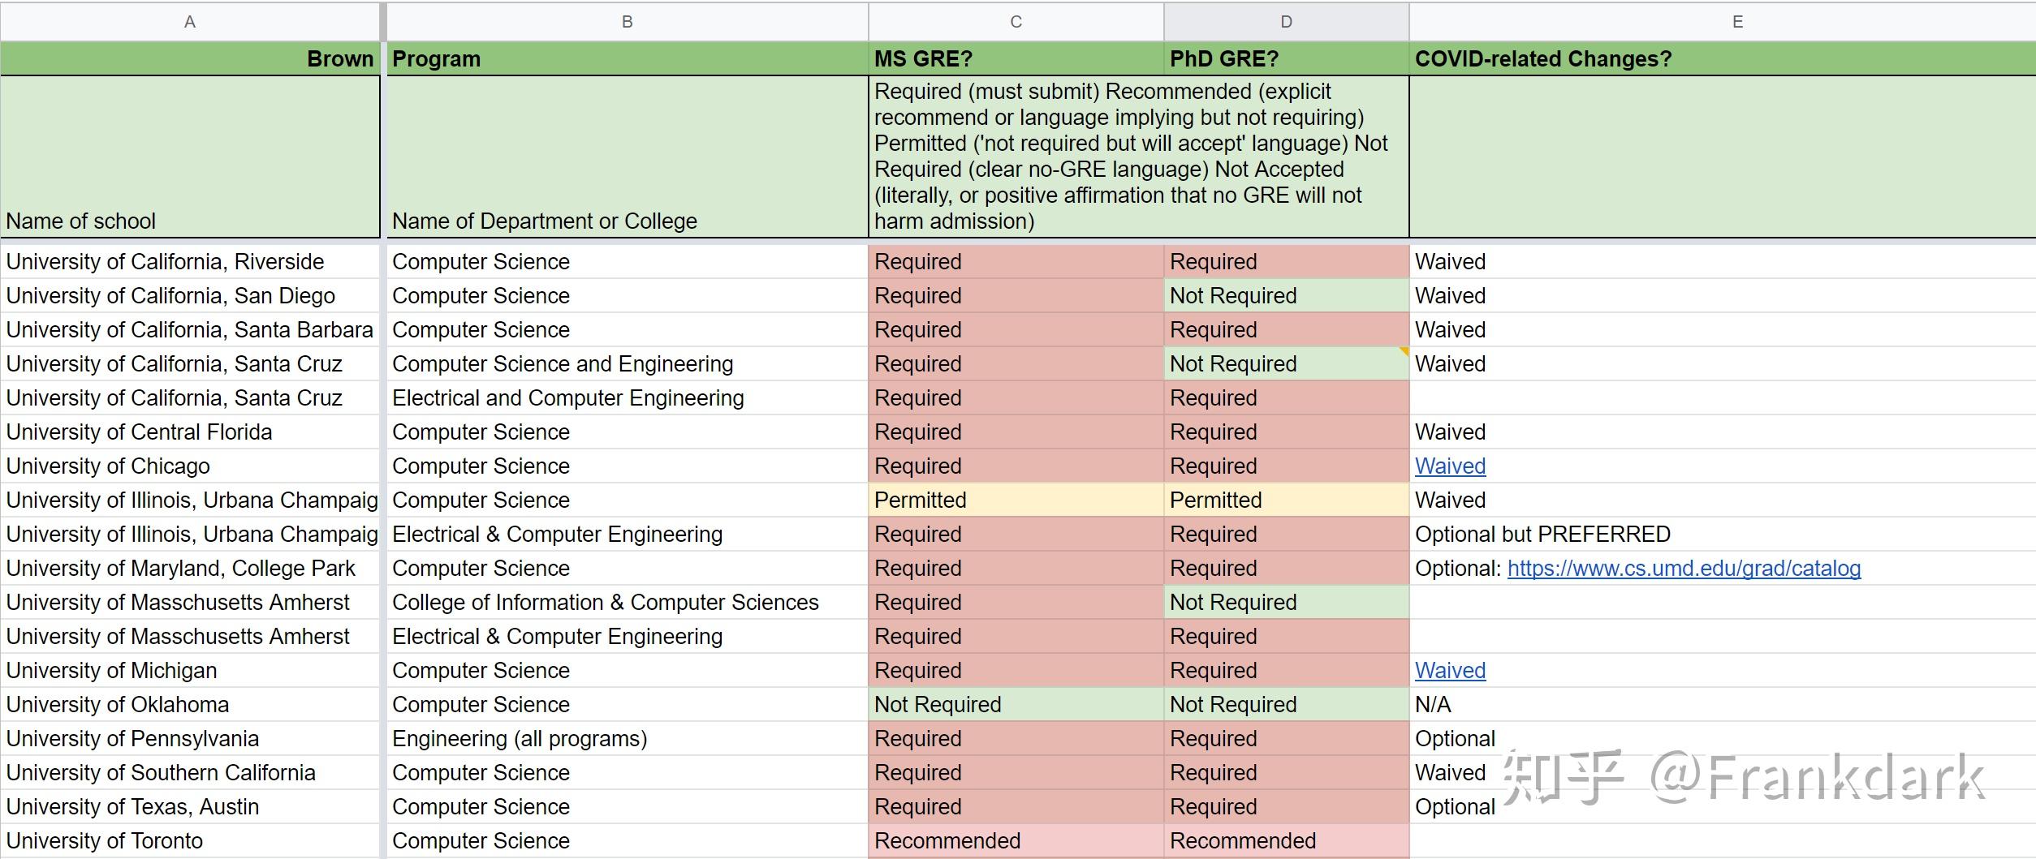Select 'University of Michigan' cell
This screenshot has width=2036, height=859.
tap(190, 671)
